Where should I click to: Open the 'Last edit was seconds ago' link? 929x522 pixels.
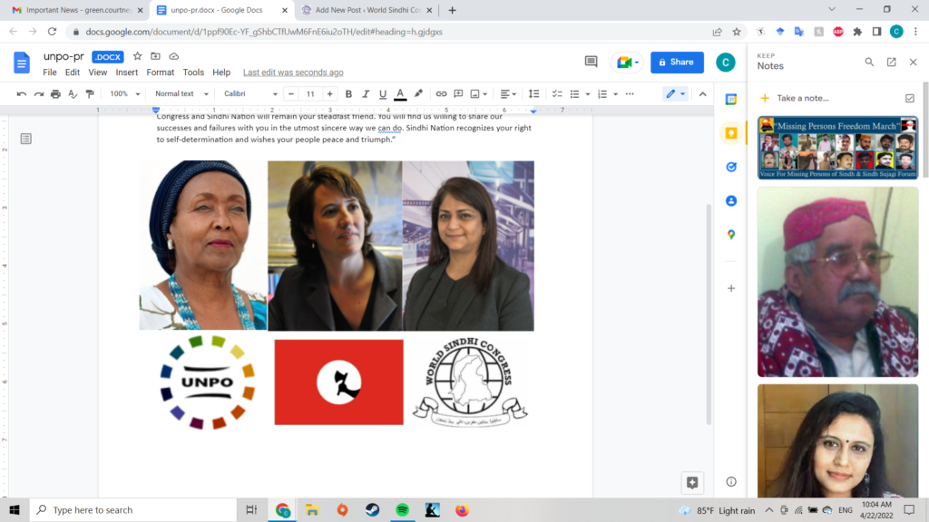[293, 72]
